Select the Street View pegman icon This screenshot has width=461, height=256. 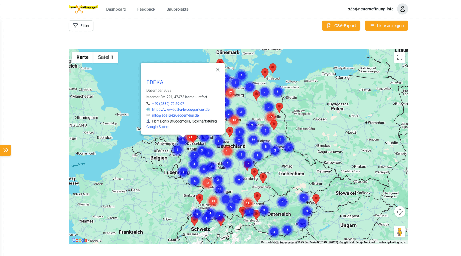tap(399, 232)
